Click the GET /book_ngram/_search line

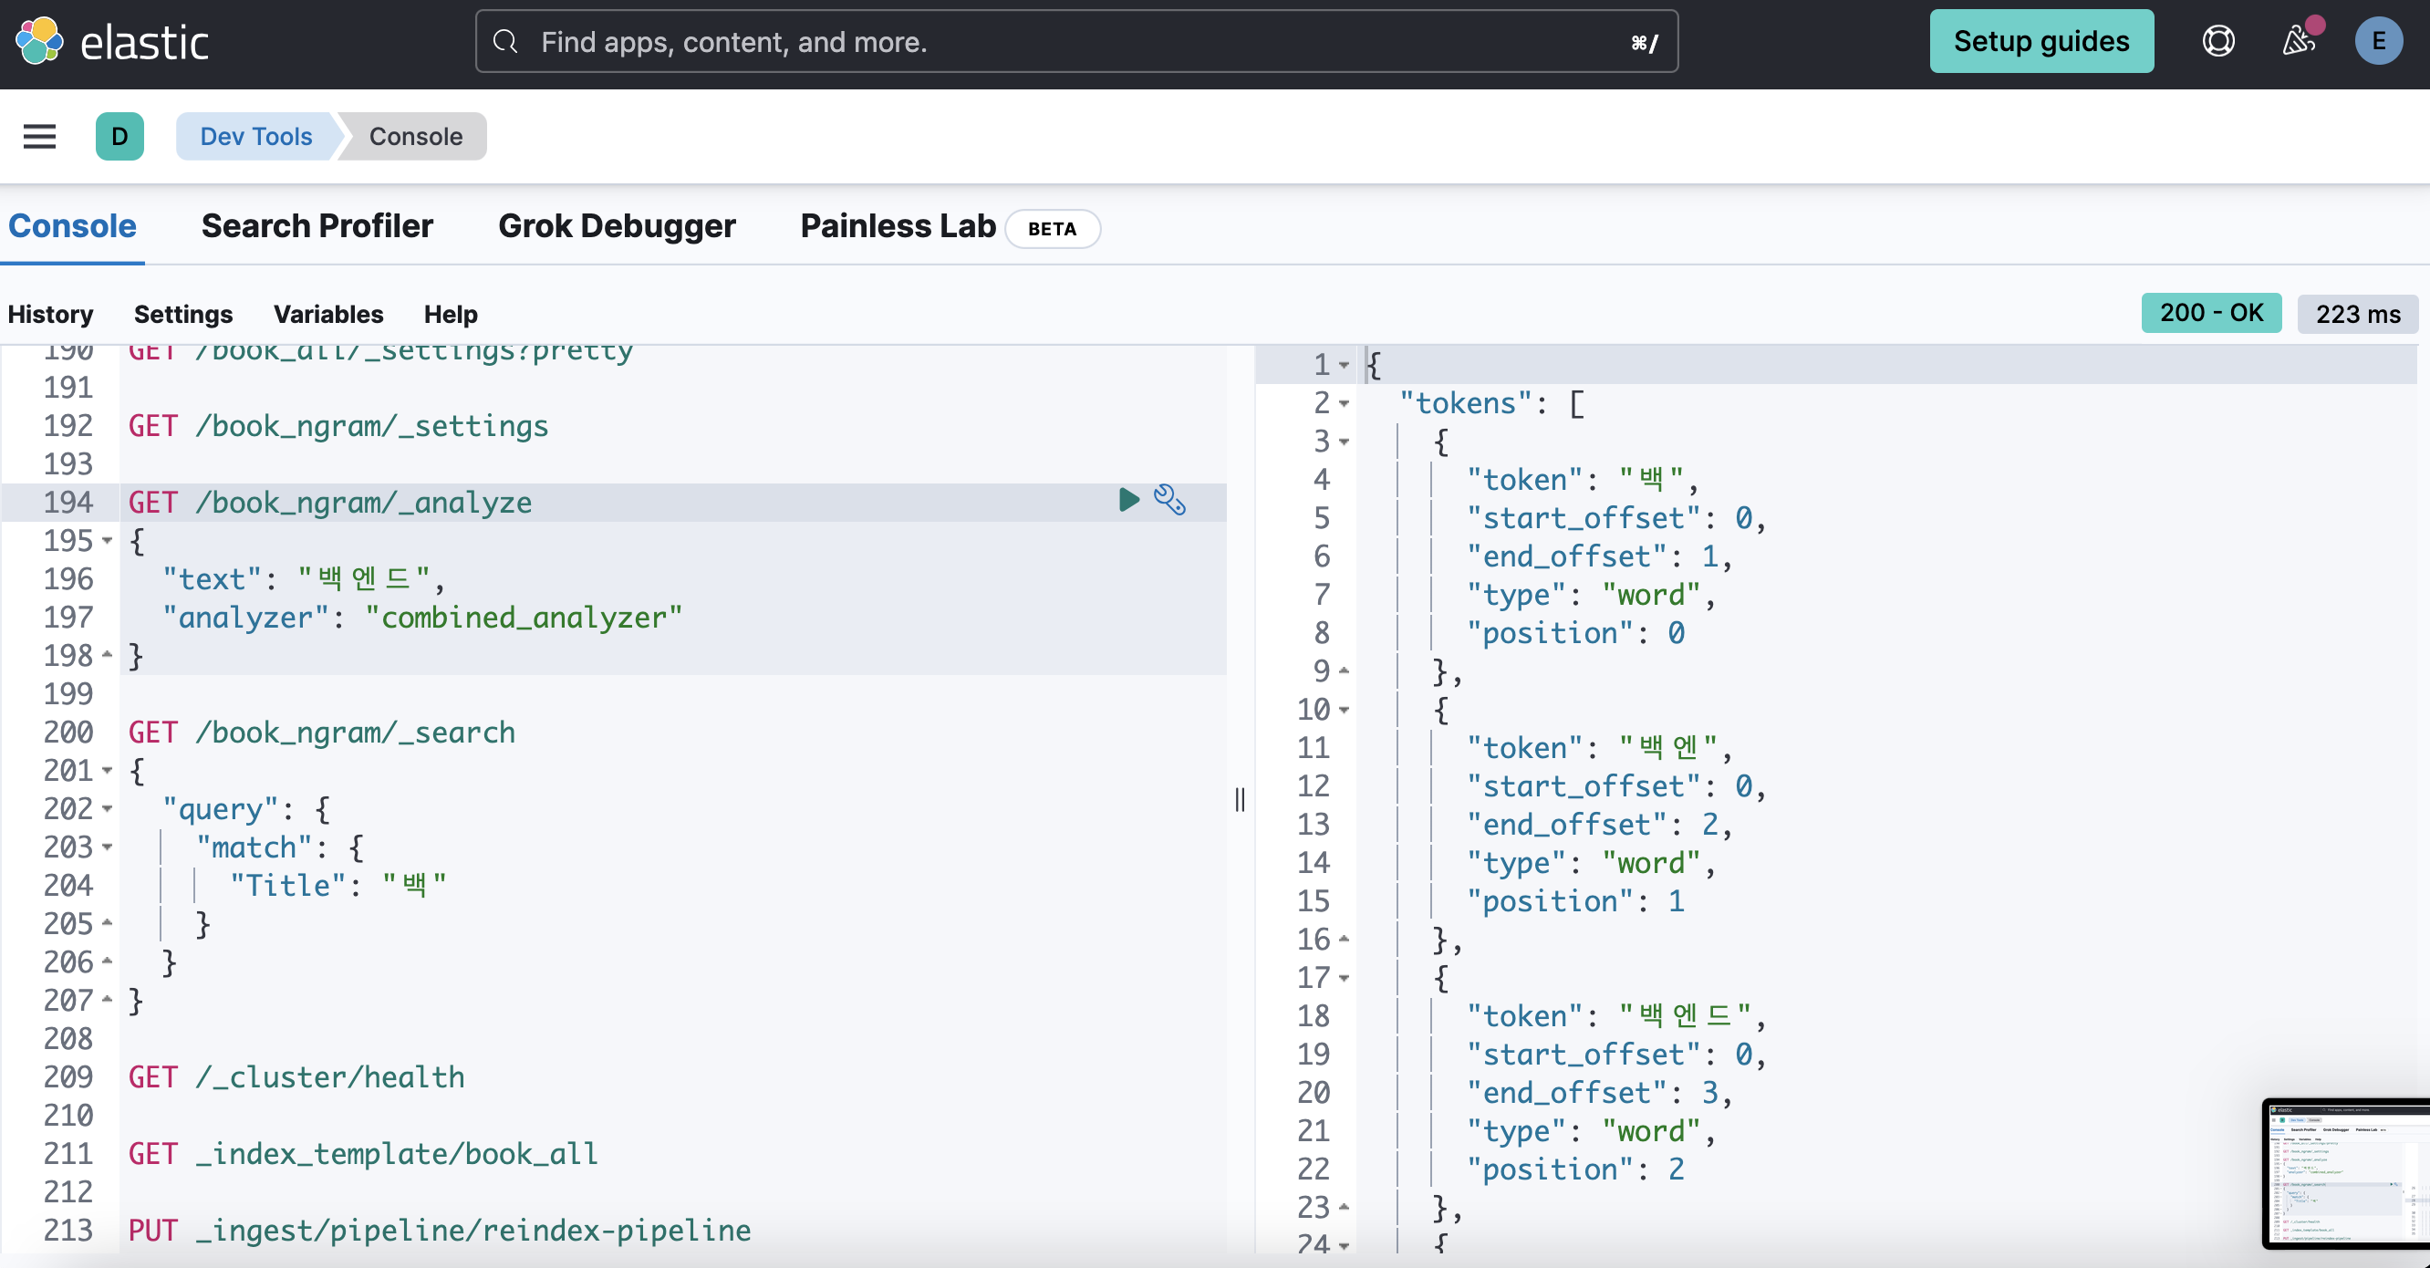[322, 733]
